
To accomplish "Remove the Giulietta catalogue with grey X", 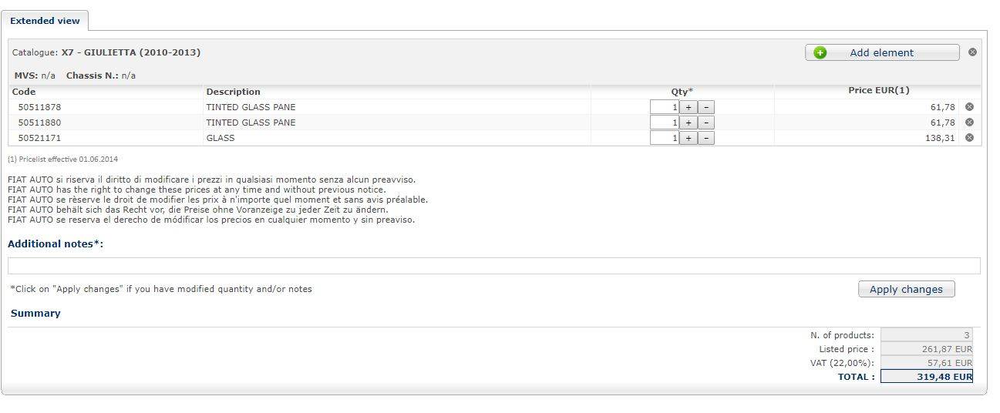I will [x=972, y=52].
